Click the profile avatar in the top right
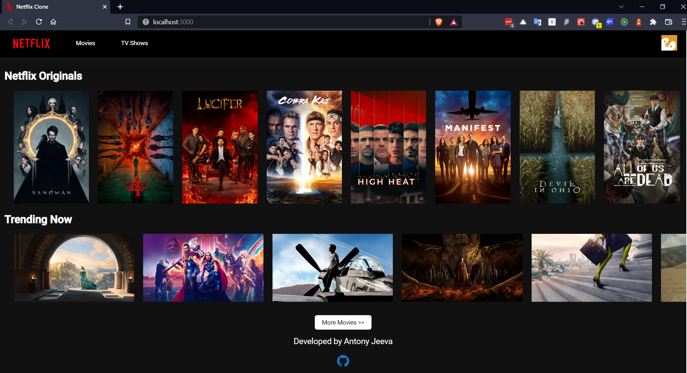Image resolution: width=687 pixels, height=373 pixels. (669, 43)
